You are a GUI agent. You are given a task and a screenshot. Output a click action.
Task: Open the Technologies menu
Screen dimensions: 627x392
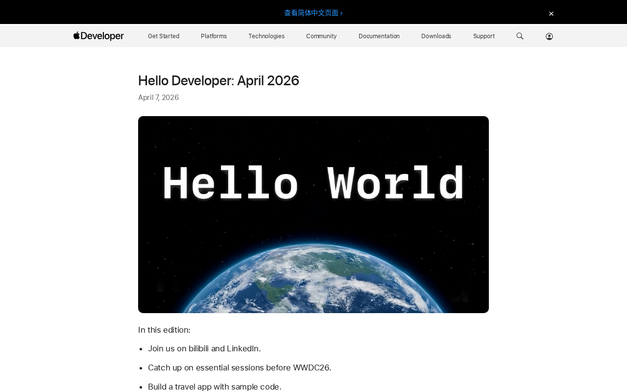click(266, 36)
